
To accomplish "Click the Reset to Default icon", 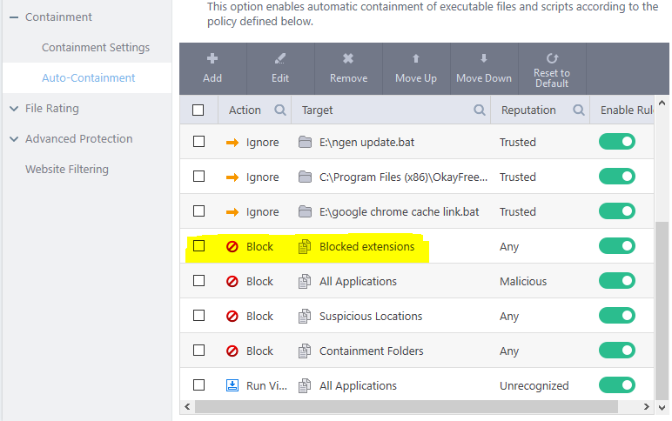I will pyautogui.click(x=552, y=58).
